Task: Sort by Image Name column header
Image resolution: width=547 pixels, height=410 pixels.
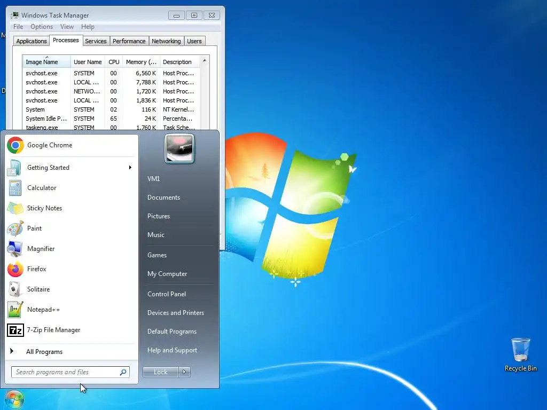Action: click(x=47, y=62)
